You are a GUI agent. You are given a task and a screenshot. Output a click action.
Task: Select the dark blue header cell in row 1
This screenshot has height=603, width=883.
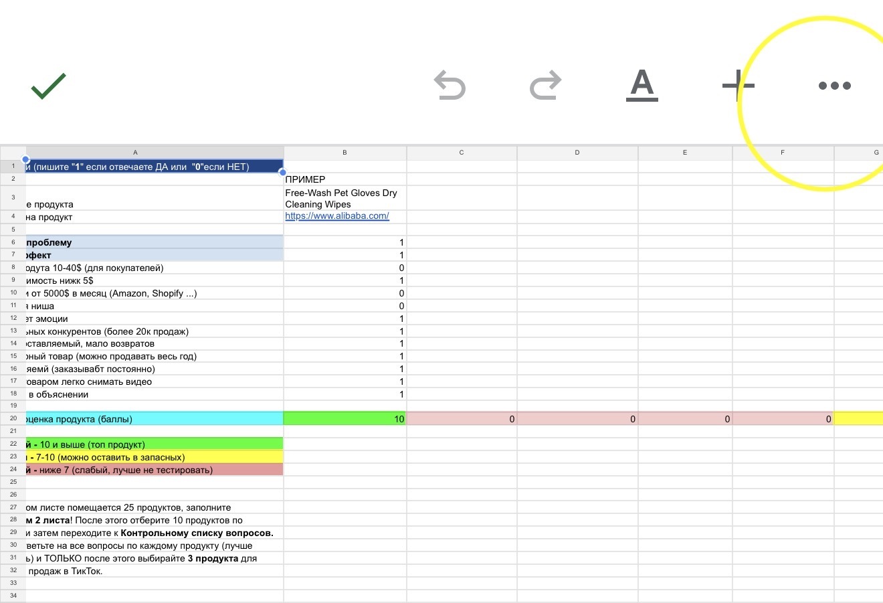[154, 167]
